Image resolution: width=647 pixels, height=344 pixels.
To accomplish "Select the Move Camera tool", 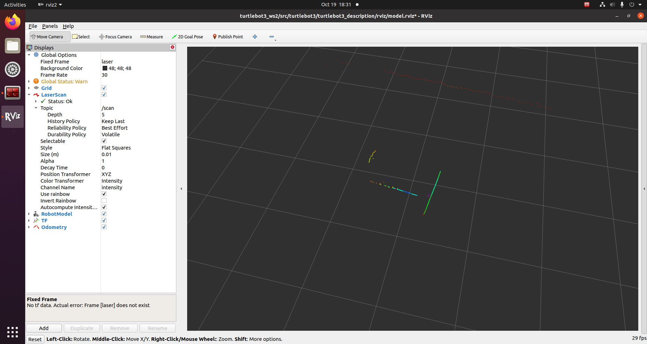I will tap(50, 37).
